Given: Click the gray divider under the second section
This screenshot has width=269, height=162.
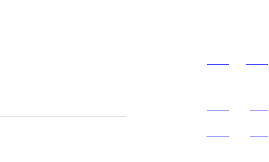Looking at the screenshot, I should 63,117.
